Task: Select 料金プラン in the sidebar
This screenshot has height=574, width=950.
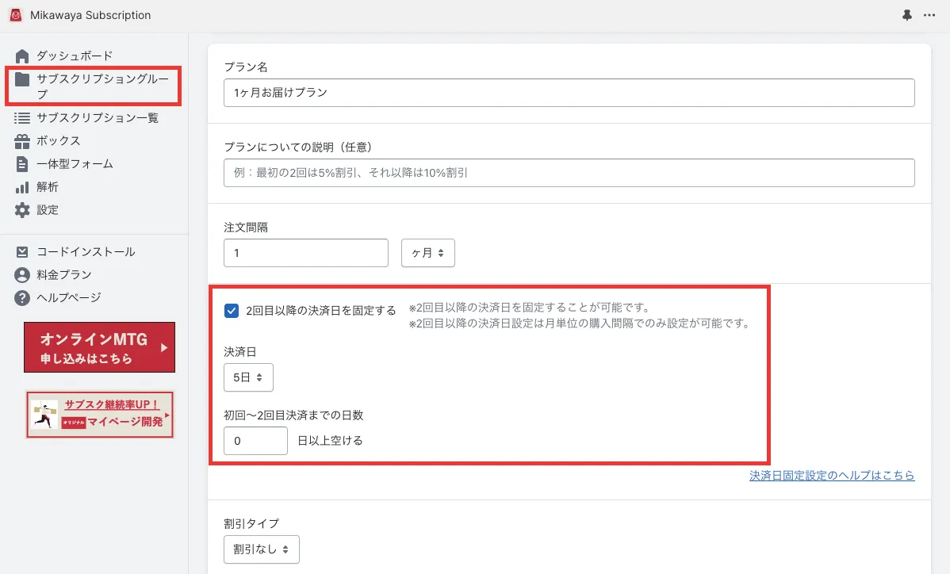Action: [63, 275]
